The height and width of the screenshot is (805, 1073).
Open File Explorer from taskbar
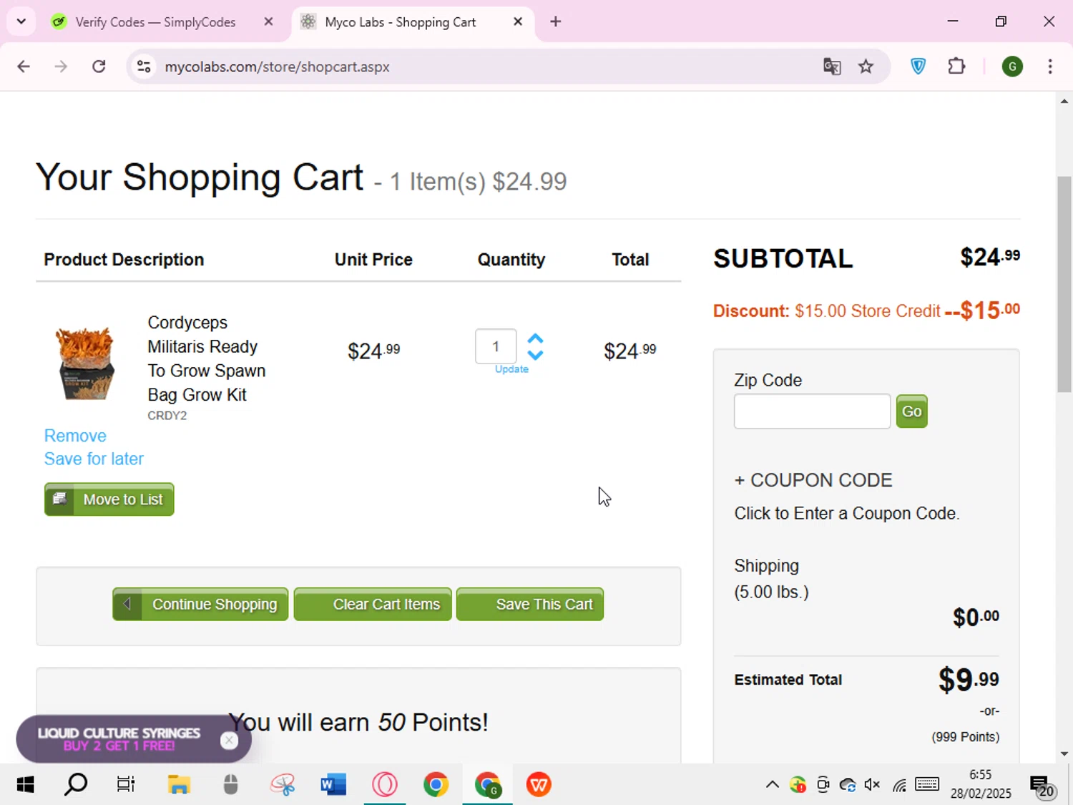178,785
